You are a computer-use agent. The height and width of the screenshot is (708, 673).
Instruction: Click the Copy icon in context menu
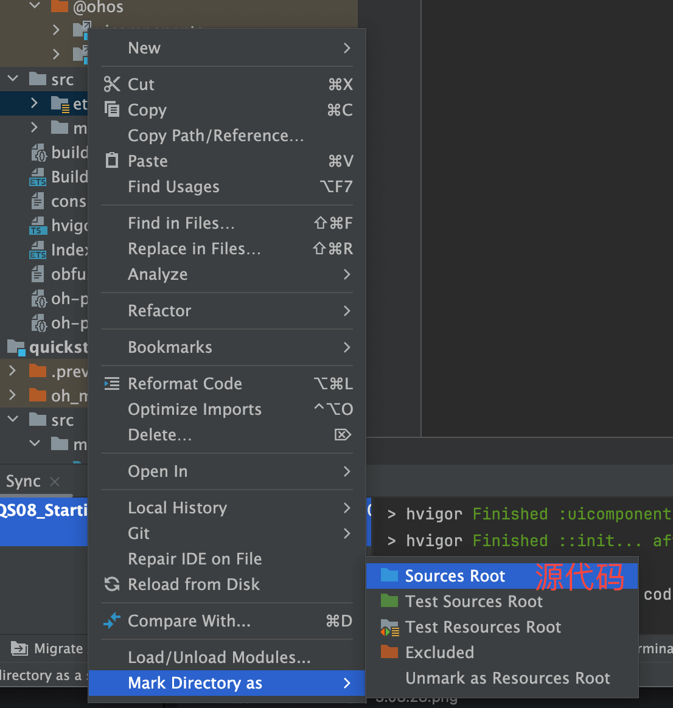pos(112,109)
